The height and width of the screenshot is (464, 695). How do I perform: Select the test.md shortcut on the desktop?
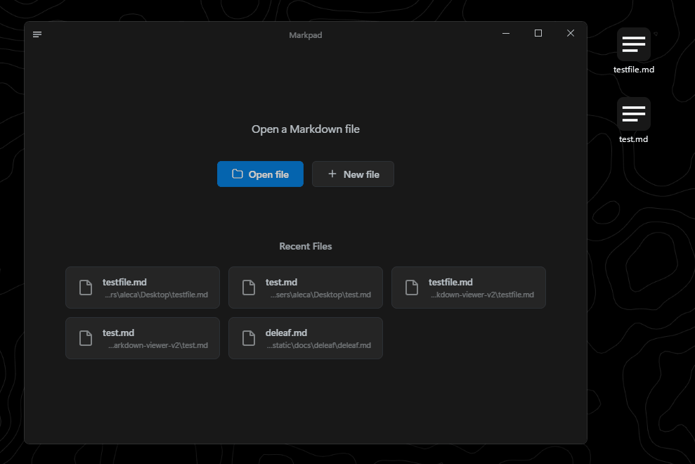click(x=633, y=115)
